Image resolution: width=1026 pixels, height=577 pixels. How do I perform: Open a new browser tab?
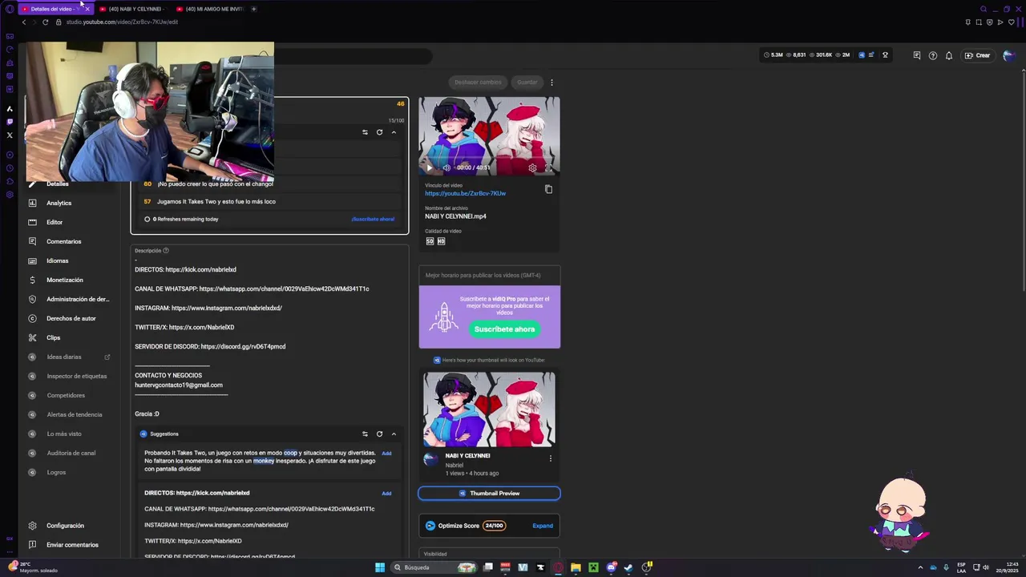253,9
